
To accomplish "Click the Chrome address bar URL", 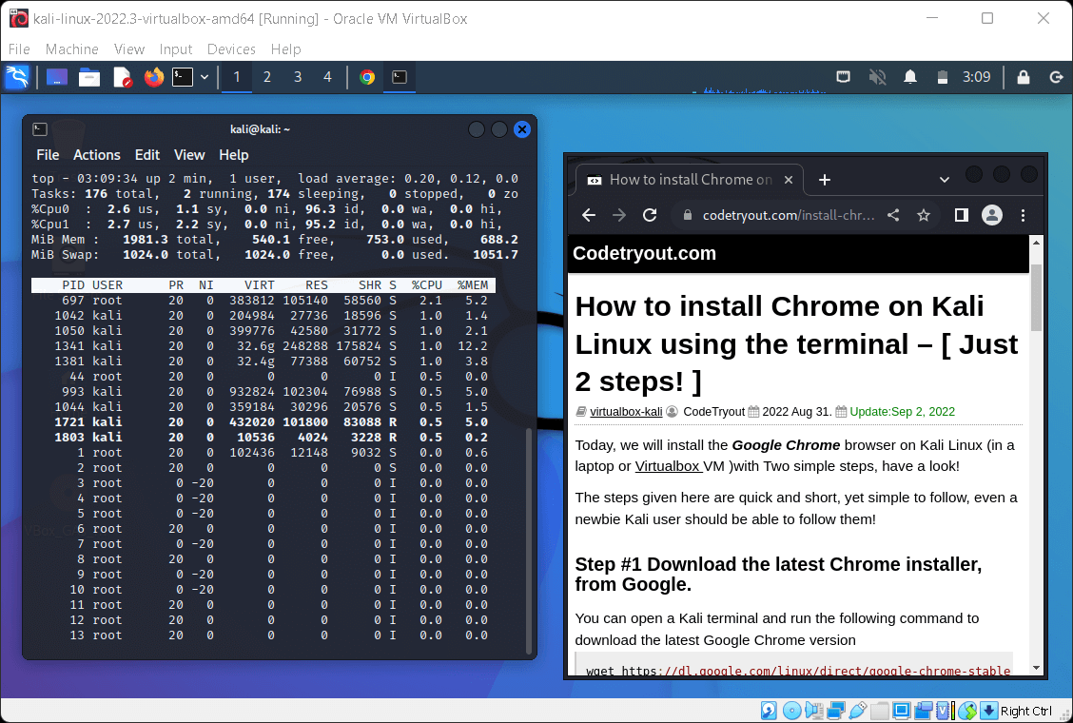I will click(789, 215).
